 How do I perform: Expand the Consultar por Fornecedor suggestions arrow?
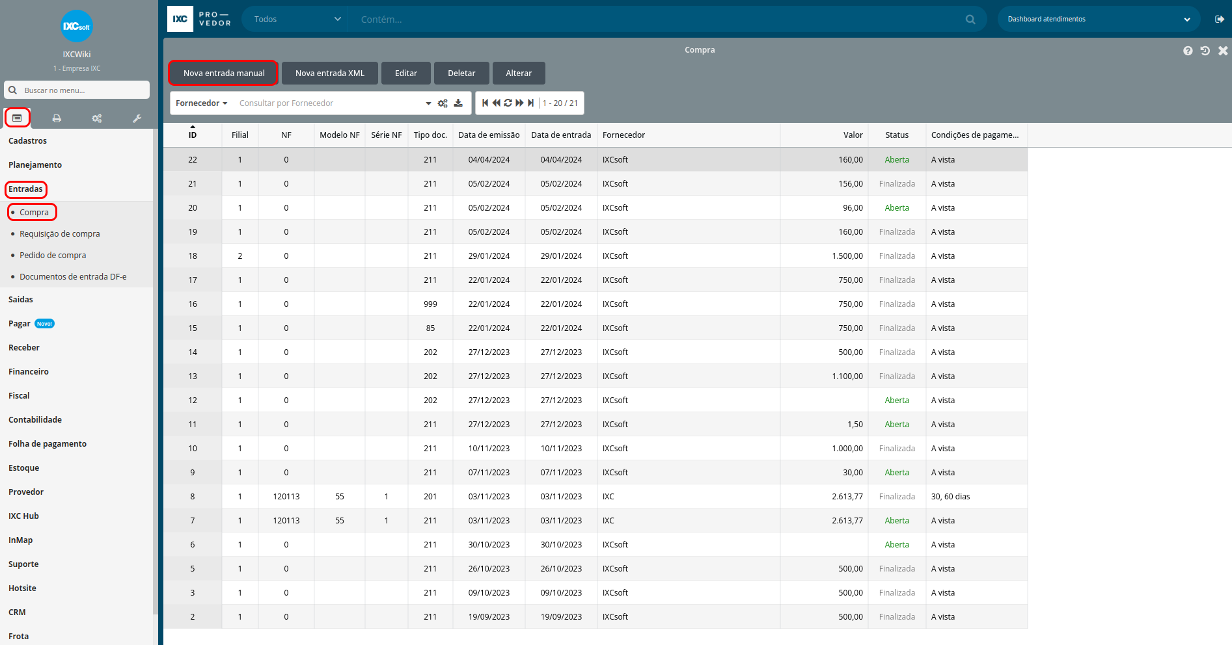click(428, 103)
